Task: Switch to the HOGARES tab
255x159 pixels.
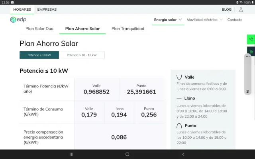Action: pyautogui.click(x=22, y=10)
